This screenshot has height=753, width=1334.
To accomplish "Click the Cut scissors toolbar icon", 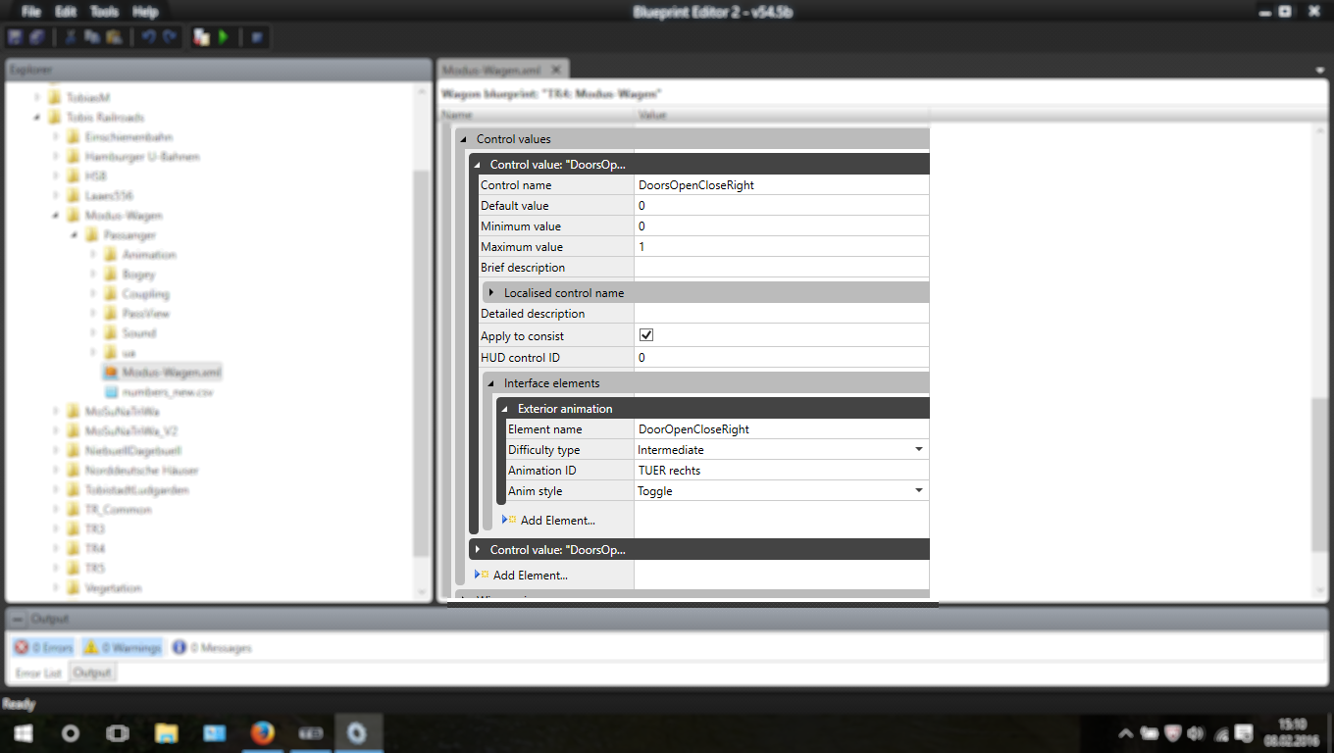I will 71,37.
